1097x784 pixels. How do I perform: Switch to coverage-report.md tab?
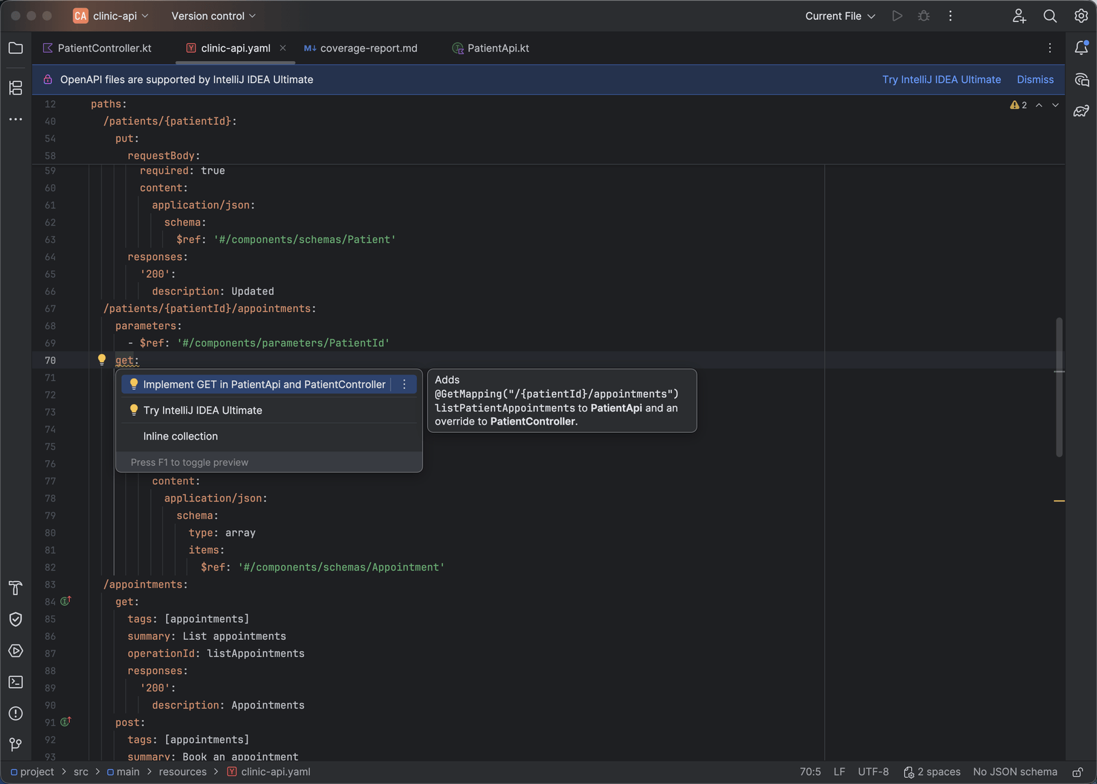click(x=361, y=48)
